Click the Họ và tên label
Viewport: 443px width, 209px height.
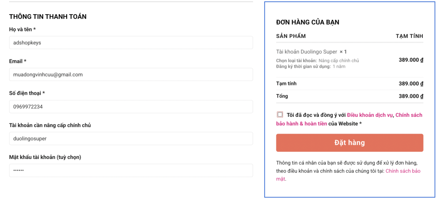coord(22,29)
